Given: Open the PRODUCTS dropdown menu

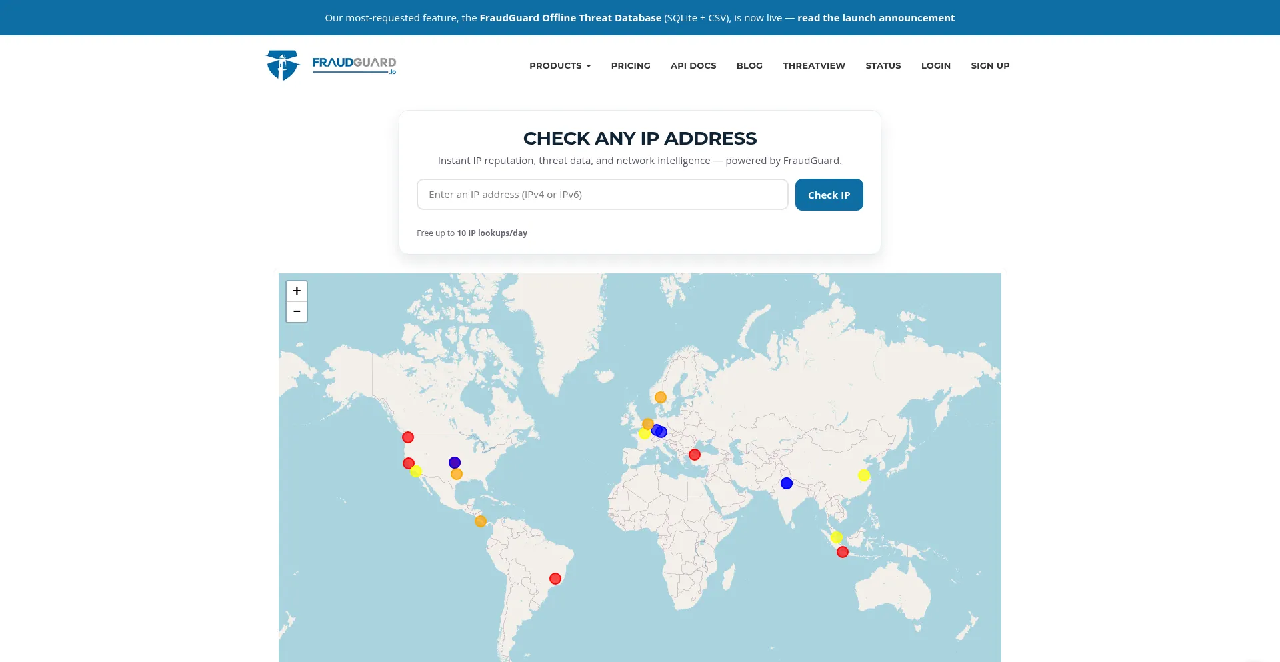Looking at the screenshot, I should coord(559,65).
